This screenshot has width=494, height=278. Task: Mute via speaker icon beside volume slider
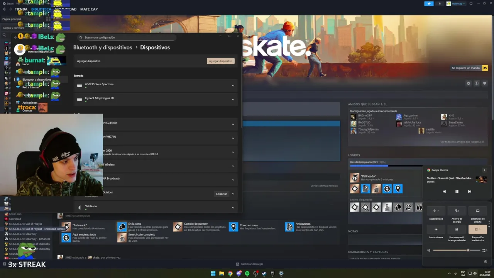[428, 250]
